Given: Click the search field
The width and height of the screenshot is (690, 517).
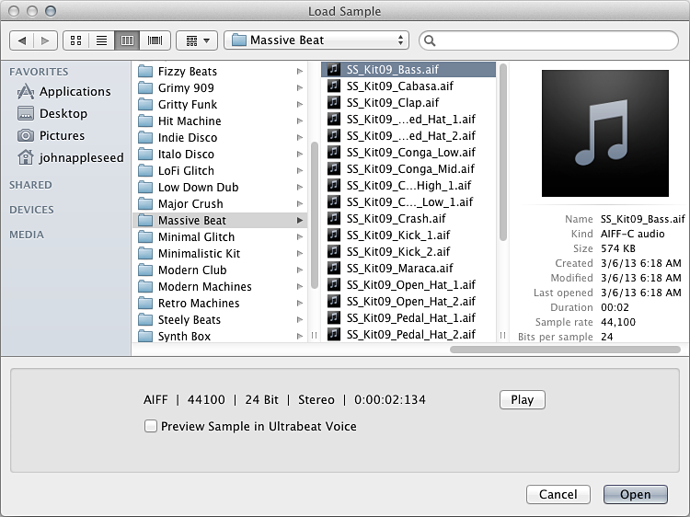Looking at the screenshot, I should 548,40.
